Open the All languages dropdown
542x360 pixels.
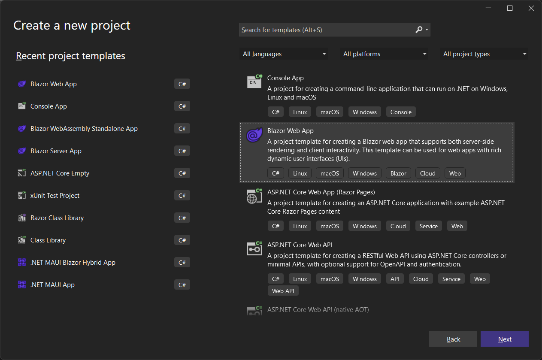(284, 54)
